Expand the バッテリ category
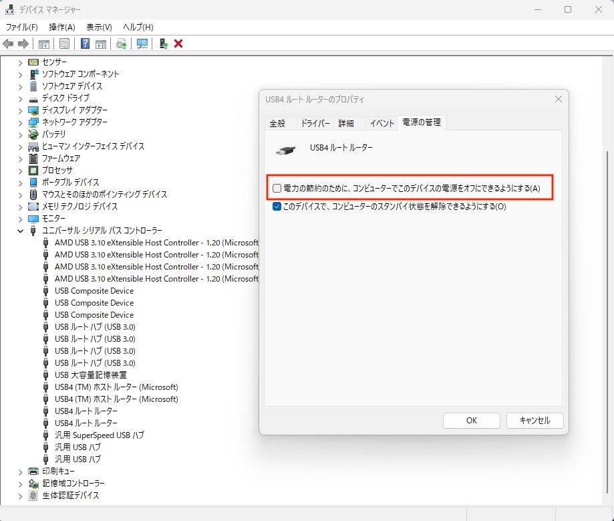 point(20,134)
